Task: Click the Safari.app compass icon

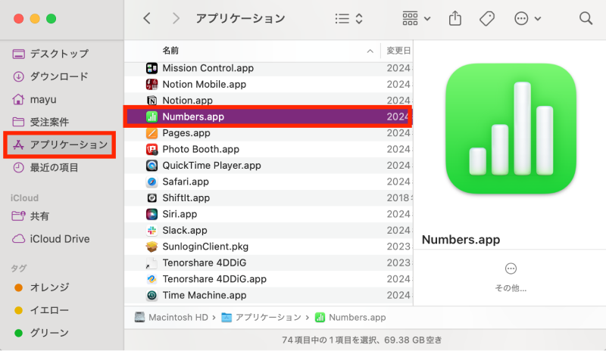Action: (x=152, y=182)
